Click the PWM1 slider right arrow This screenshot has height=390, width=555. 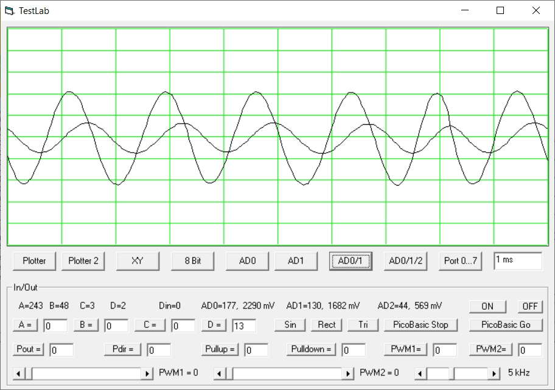coord(147,373)
